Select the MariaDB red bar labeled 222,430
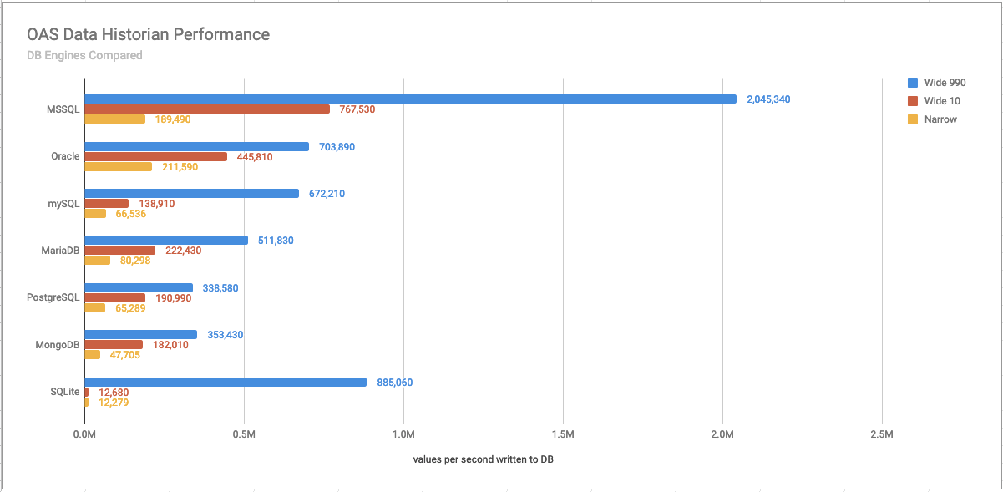Screen dimensions: 1003x492 click(x=119, y=251)
